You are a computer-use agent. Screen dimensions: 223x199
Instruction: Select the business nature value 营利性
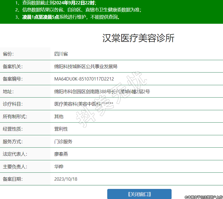click(61, 129)
